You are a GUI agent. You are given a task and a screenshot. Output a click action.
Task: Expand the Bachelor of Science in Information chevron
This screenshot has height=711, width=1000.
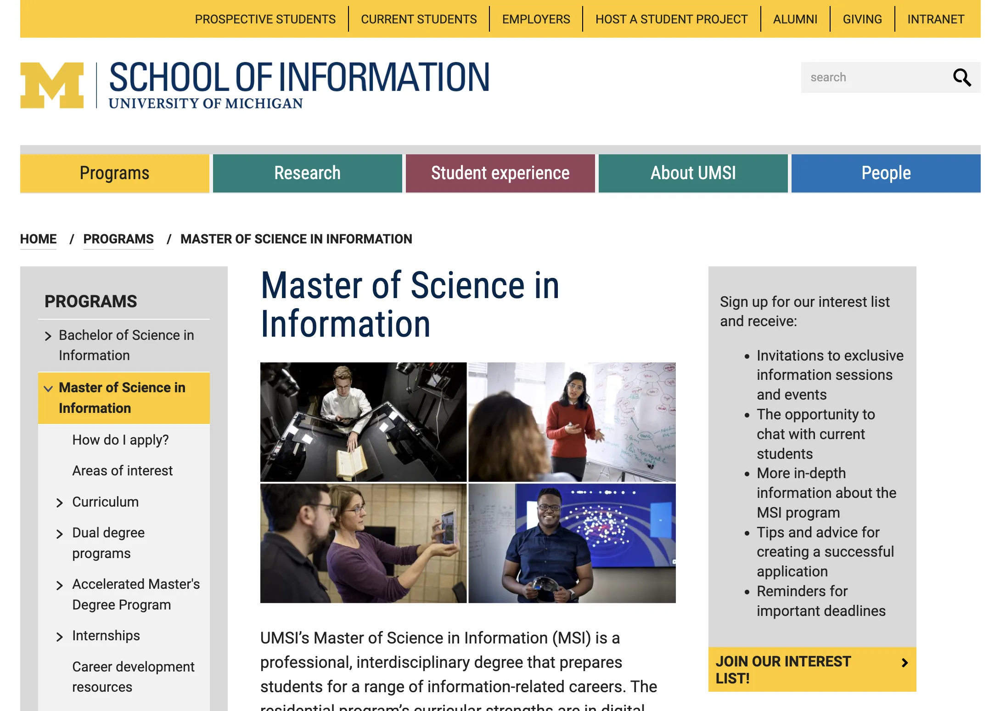[48, 336]
